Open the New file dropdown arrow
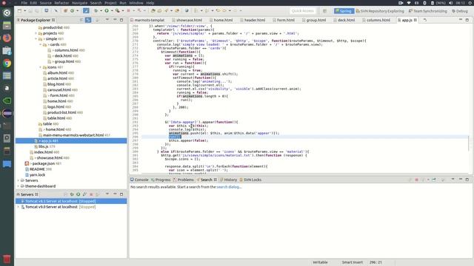Image resolution: width=474 pixels, height=266 pixels. (x=24, y=11)
